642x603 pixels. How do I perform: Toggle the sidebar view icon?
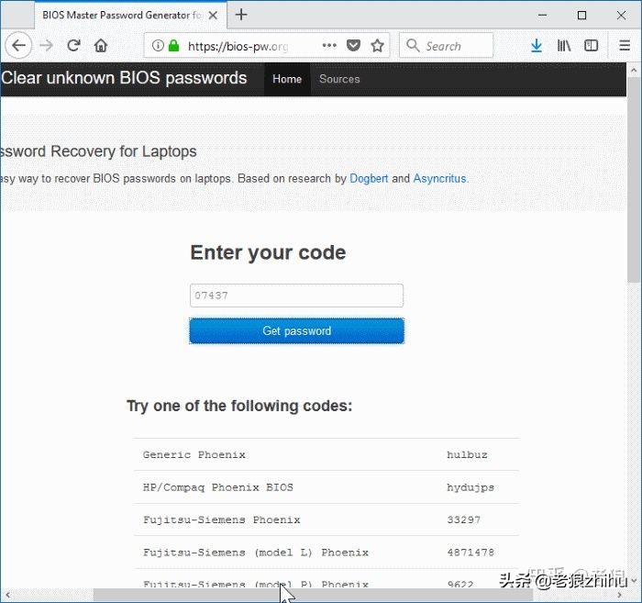pos(591,46)
